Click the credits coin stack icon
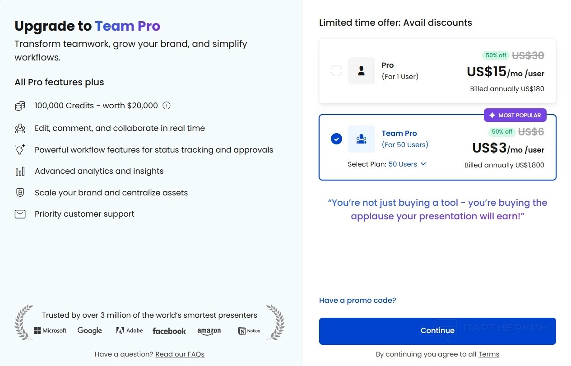 coord(20,106)
